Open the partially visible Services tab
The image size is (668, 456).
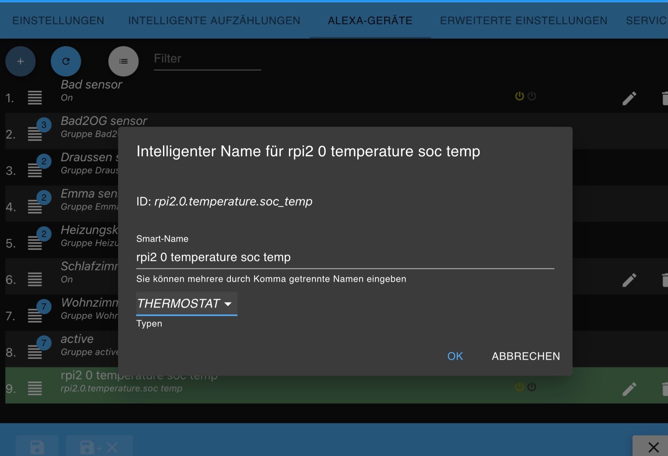click(x=646, y=21)
